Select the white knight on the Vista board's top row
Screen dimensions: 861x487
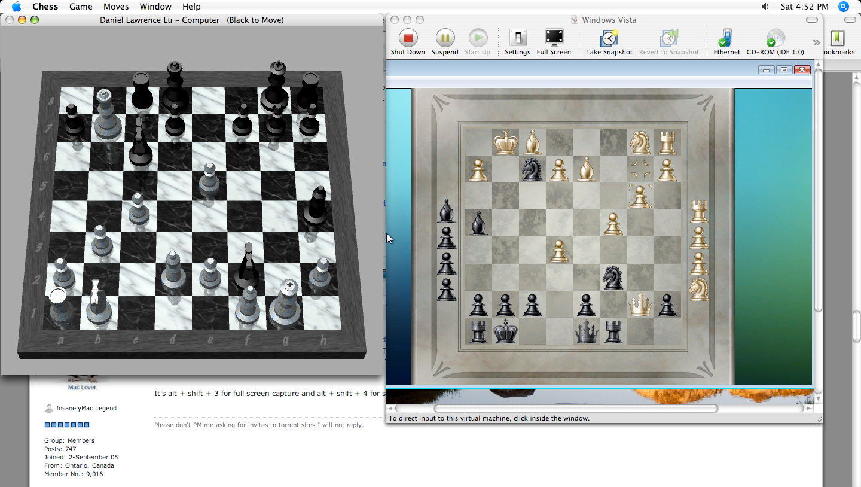click(640, 142)
